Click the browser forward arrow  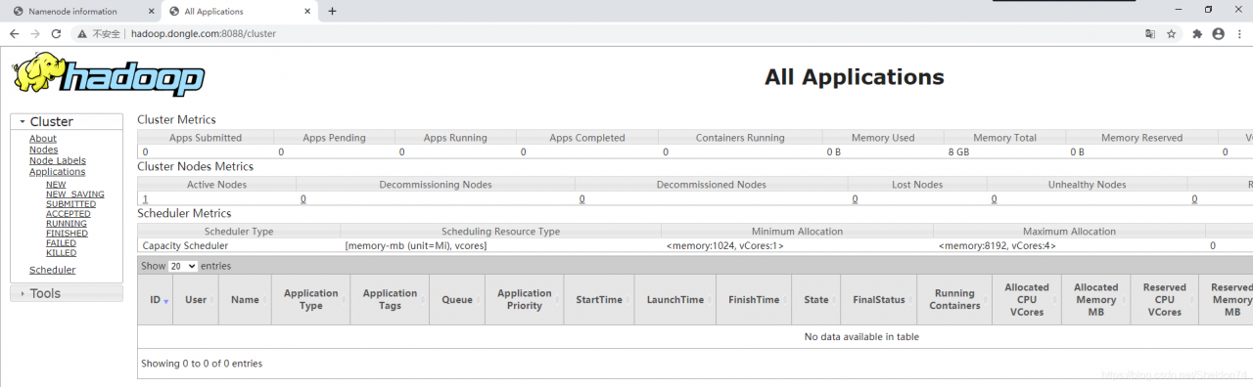pos(35,33)
